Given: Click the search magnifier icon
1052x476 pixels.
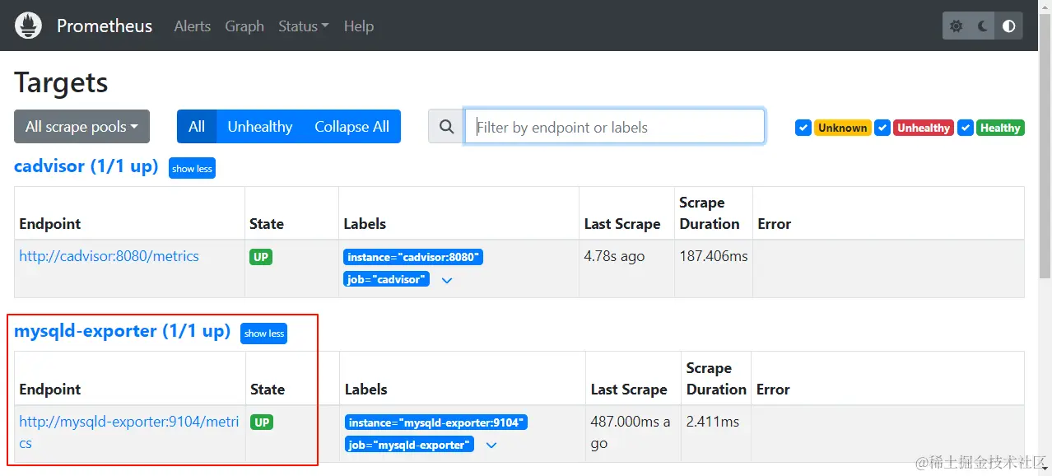Looking at the screenshot, I should point(446,127).
